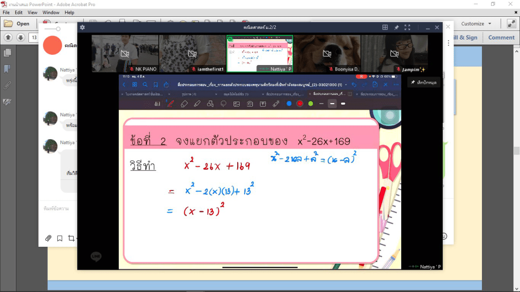Open Acrobat page thumbnails panel
The width and height of the screenshot is (520, 292).
pyautogui.click(x=7, y=53)
